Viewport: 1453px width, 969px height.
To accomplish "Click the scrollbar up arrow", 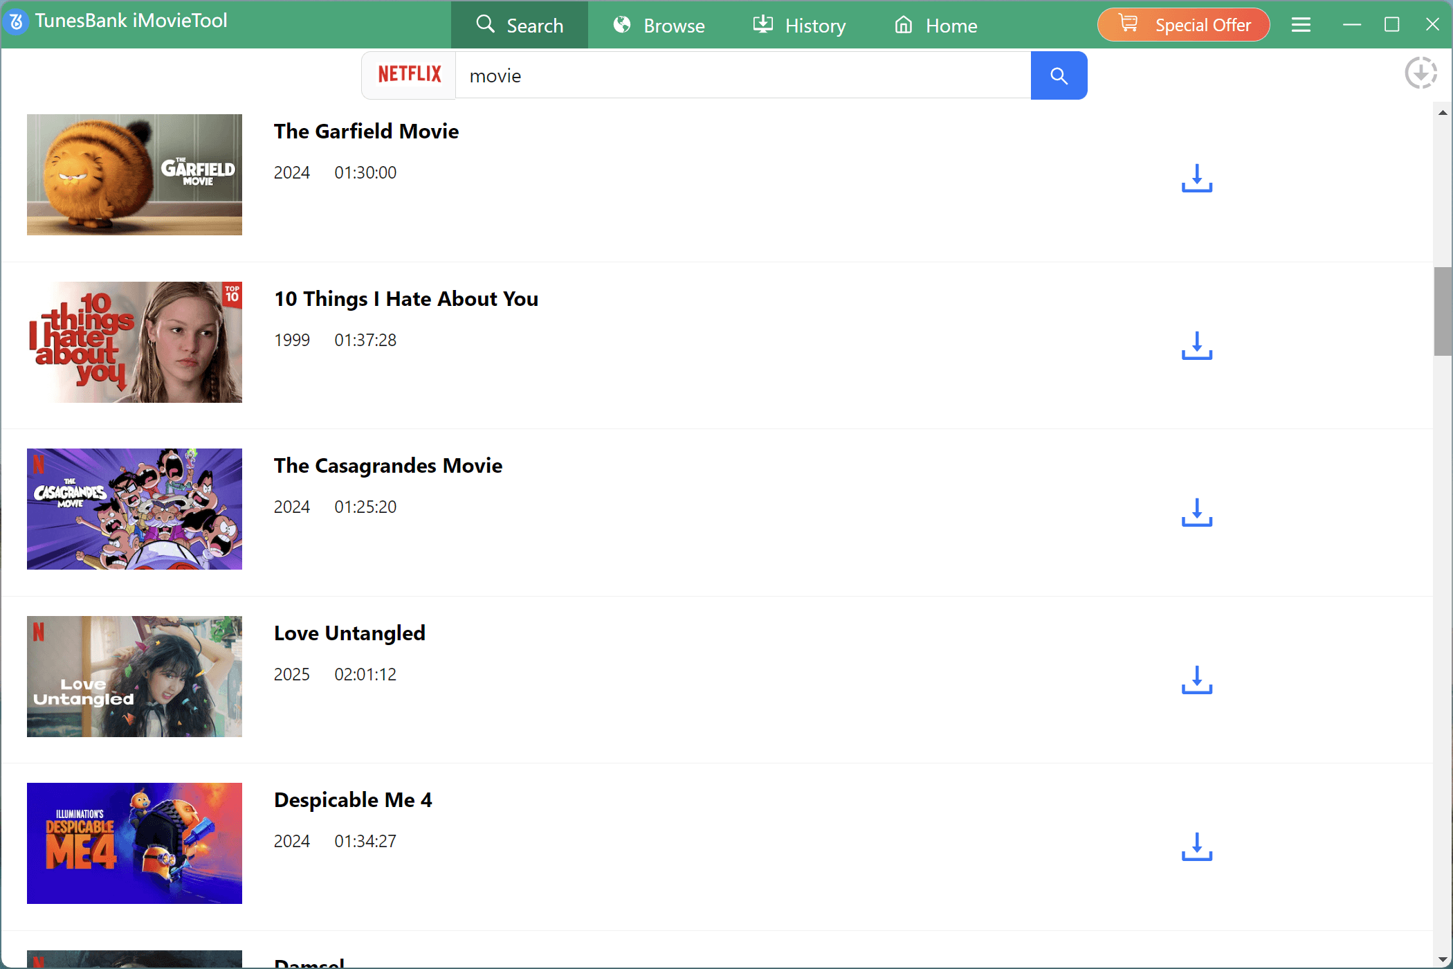I will click(x=1442, y=112).
